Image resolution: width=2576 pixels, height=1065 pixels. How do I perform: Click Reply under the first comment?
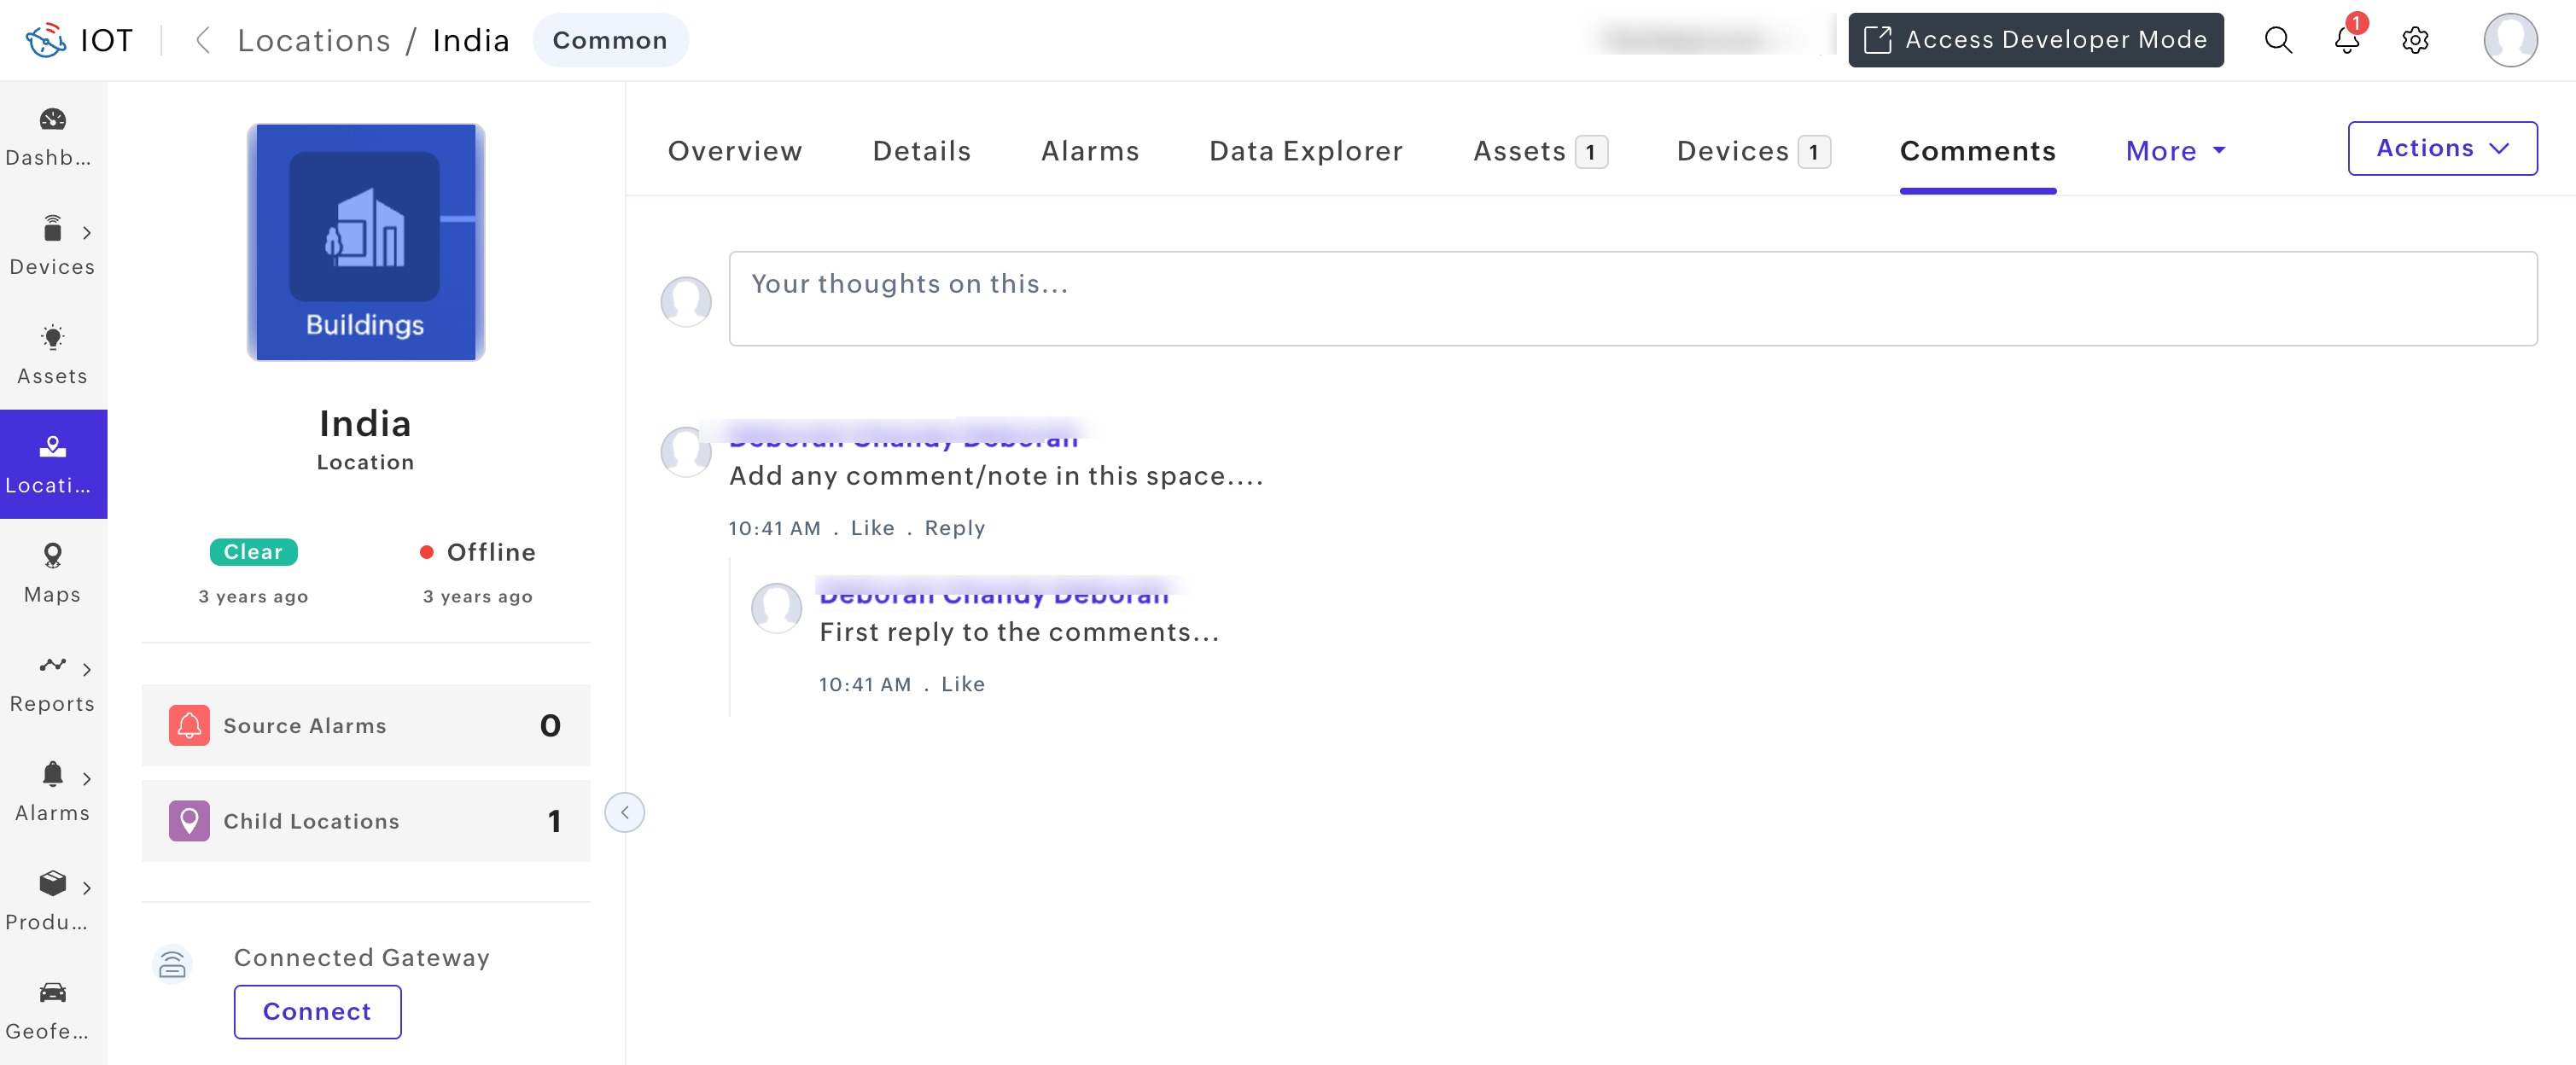click(x=954, y=528)
